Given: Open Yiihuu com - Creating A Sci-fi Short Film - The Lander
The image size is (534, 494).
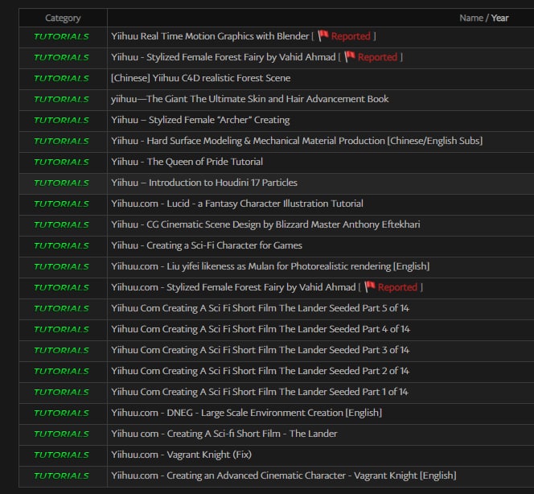Looking at the screenshot, I should pos(224,434).
